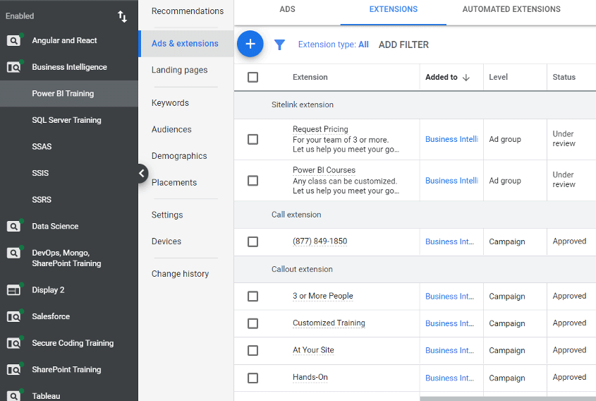The image size is (596, 401).
Task: Click the sort arrows icon beside Enabled
Action: coord(122,16)
